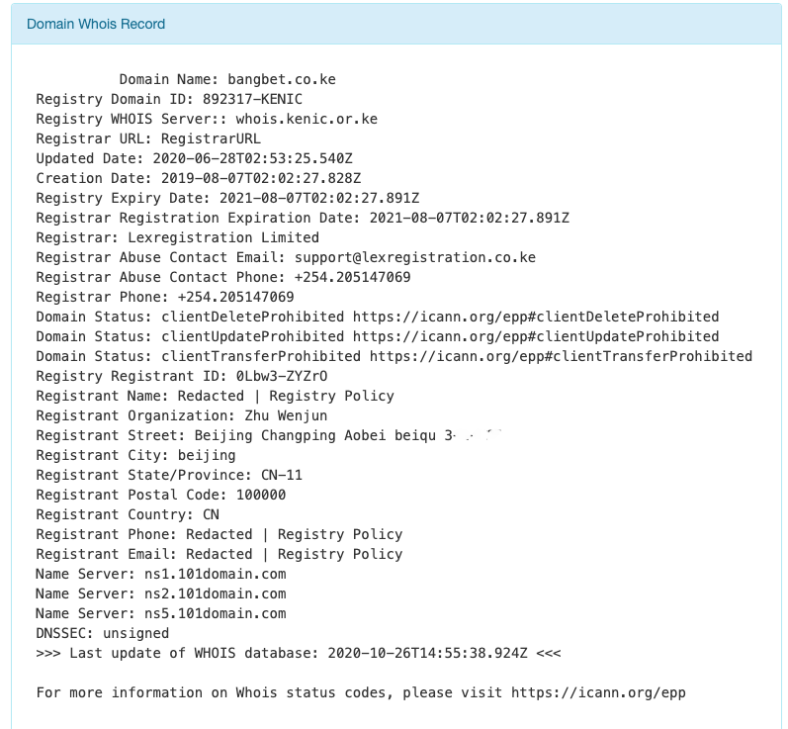Click the Domain Whois Record header
The width and height of the screenshot is (788, 729).
pyautogui.click(x=96, y=24)
